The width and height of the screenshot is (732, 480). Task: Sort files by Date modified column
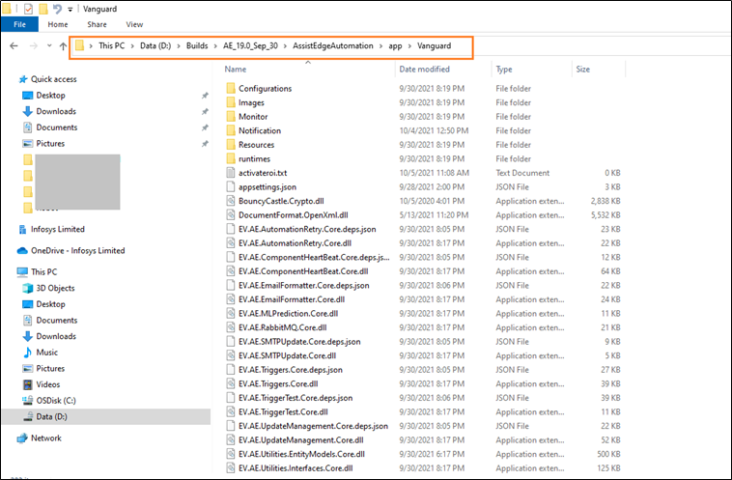tap(424, 70)
